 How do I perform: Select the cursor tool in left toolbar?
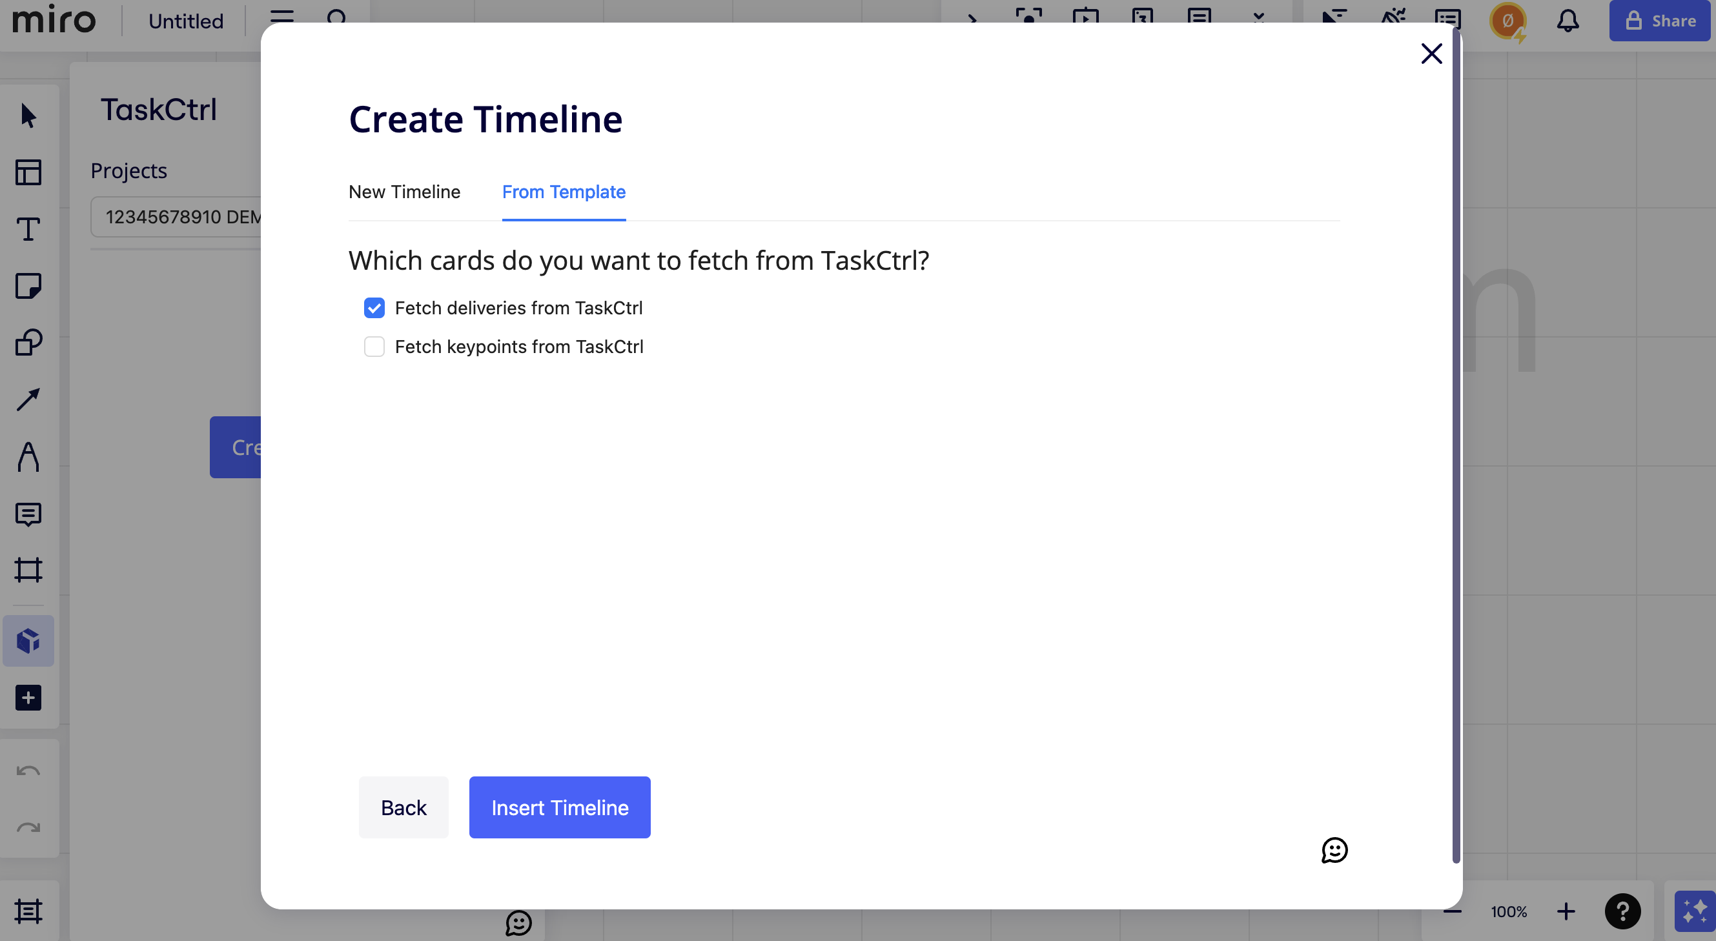(x=28, y=116)
